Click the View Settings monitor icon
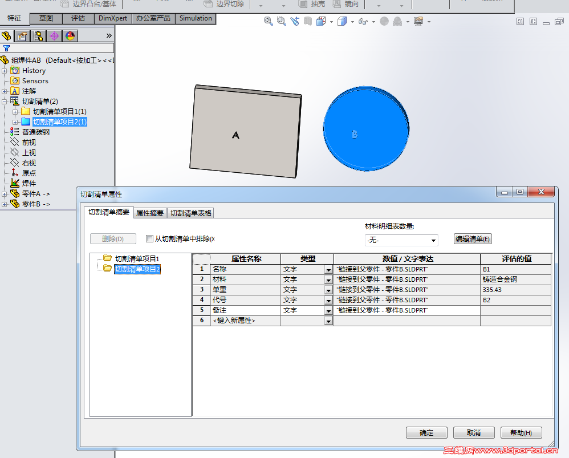The image size is (569, 458). (x=418, y=22)
